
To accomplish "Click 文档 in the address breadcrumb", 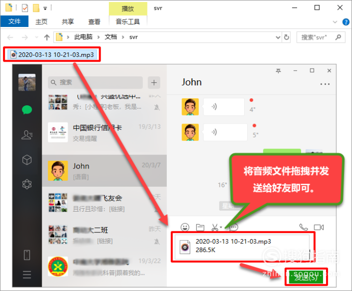I will [x=111, y=37].
